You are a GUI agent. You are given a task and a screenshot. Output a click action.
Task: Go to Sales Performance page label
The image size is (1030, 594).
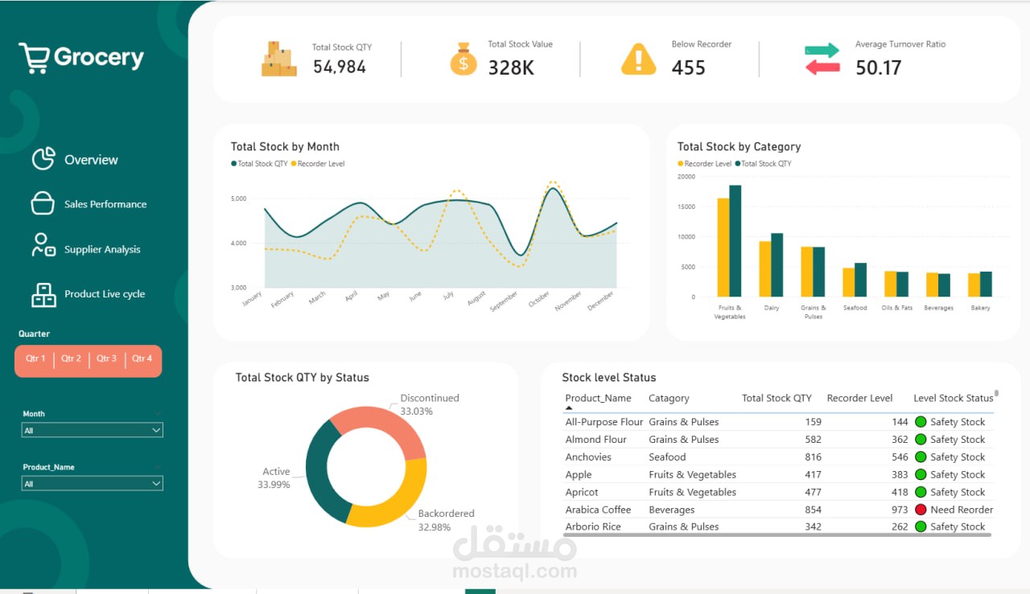point(105,204)
